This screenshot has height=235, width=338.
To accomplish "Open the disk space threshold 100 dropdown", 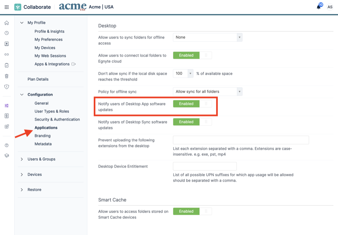I will click(x=183, y=73).
